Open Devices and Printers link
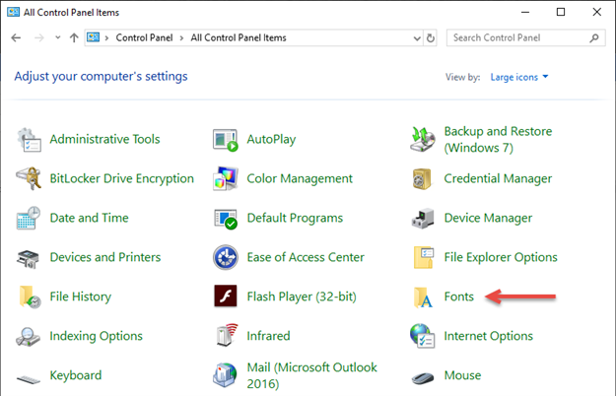The width and height of the screenshot is (616, 396). [105, 257]
